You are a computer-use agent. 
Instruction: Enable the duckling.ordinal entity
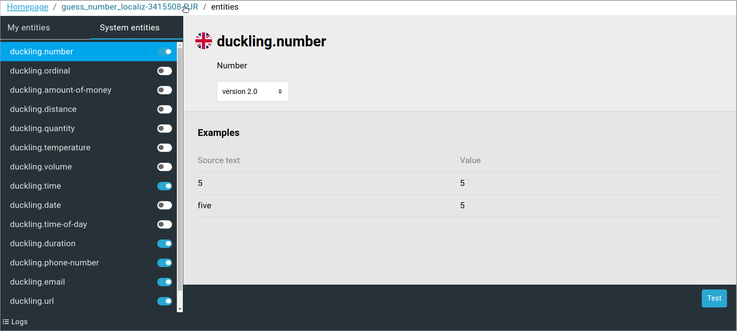[x=164, y=71]
